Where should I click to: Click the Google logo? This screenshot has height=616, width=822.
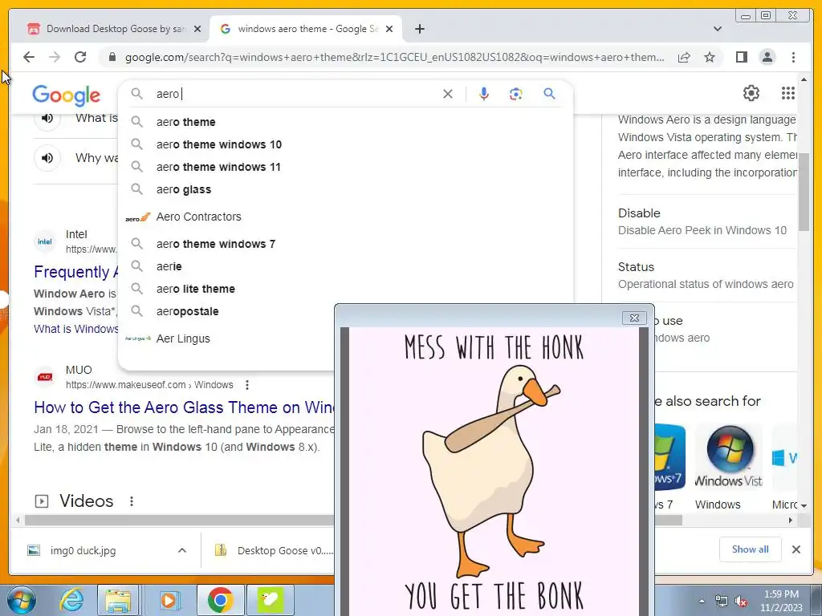pyautogui.click(x=66, y=95)
